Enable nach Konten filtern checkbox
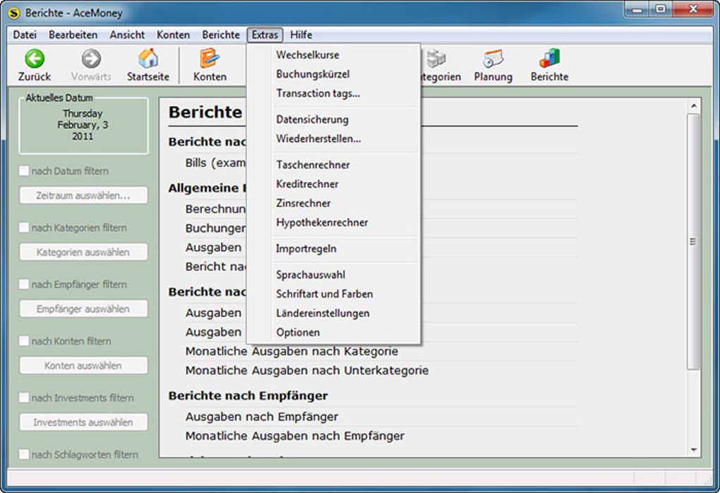Image resolution: width=720 pixels, height=493 pixels. pos(24,341)
